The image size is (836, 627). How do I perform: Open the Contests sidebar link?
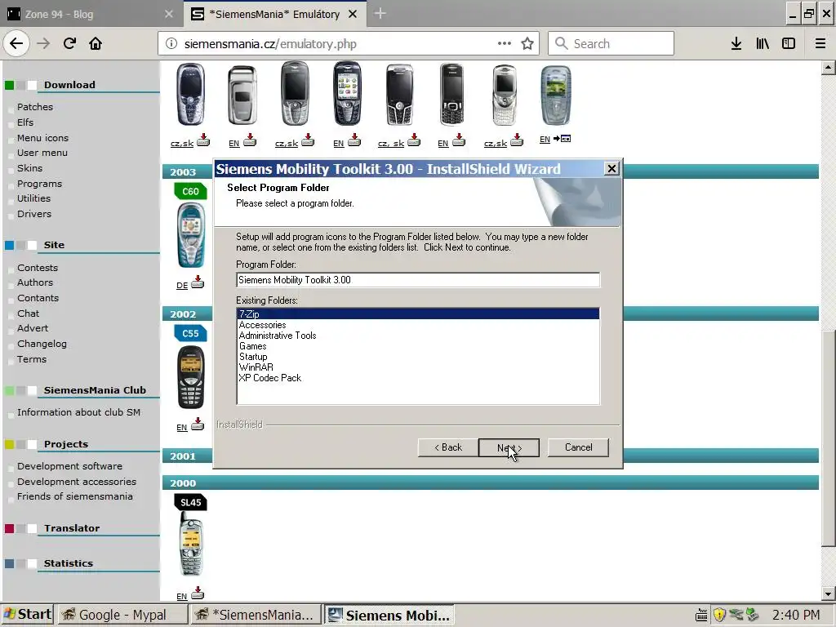coord(38,268)
